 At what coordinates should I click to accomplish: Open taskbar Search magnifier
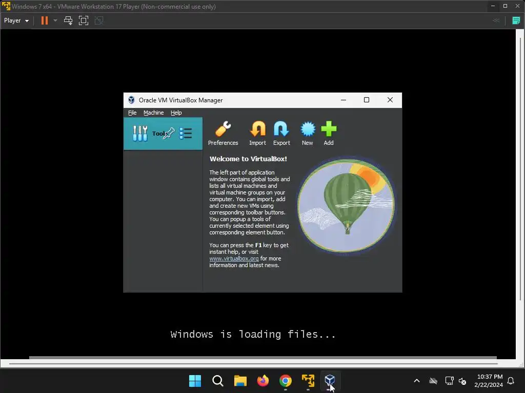click(217, 380)
